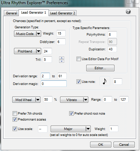Click the Trill spinner down arrow
The width and height of the screenshot is (140, 151).
(x=61, y=61)
